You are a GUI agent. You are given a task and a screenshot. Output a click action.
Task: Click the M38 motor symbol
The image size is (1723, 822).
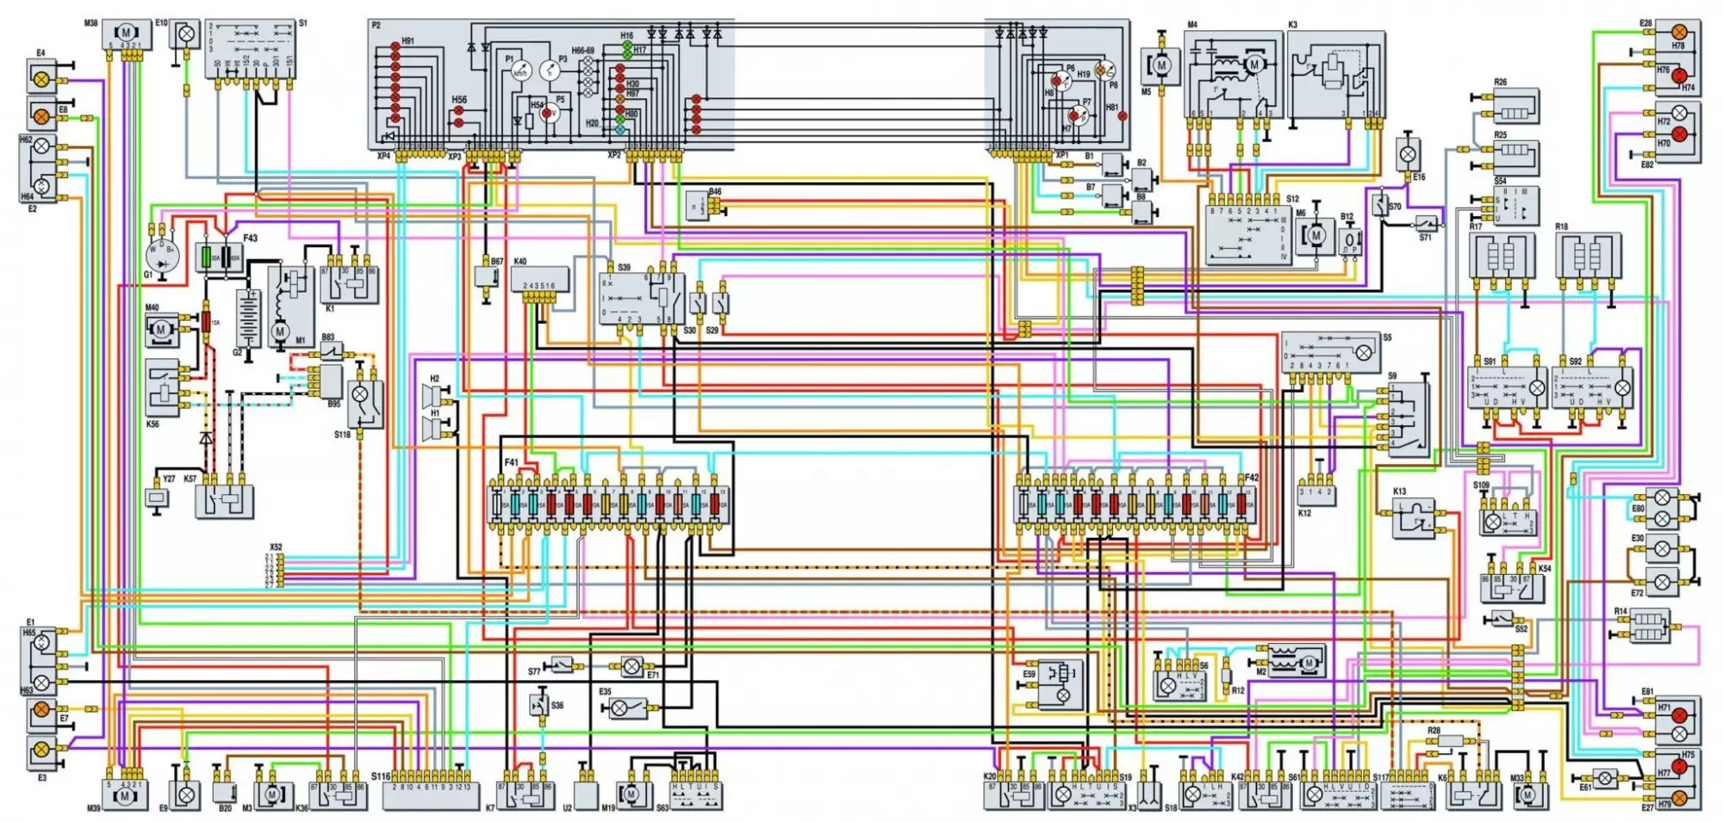click(126, 34)
